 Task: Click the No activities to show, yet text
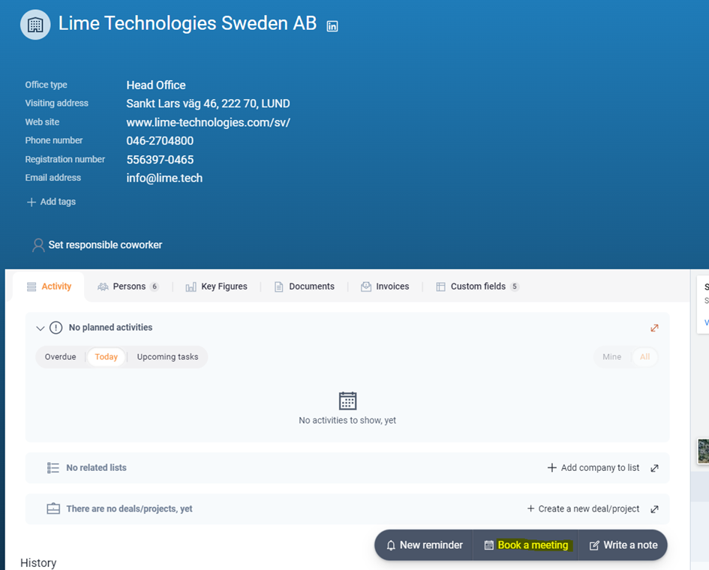pyautogui.click(x=347, y=421)
